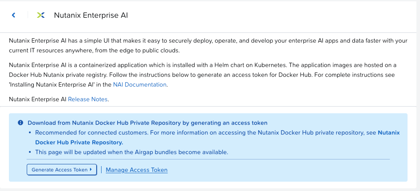Viewport: 420px width, 191px height.
Task: Select the Airgap bundles availability bullet
Action: pyautogui.click(x=131, y=152)
